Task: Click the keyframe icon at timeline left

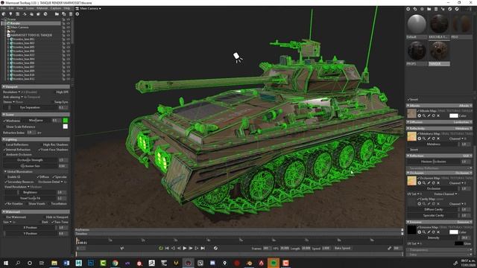Action: (122, 248)
